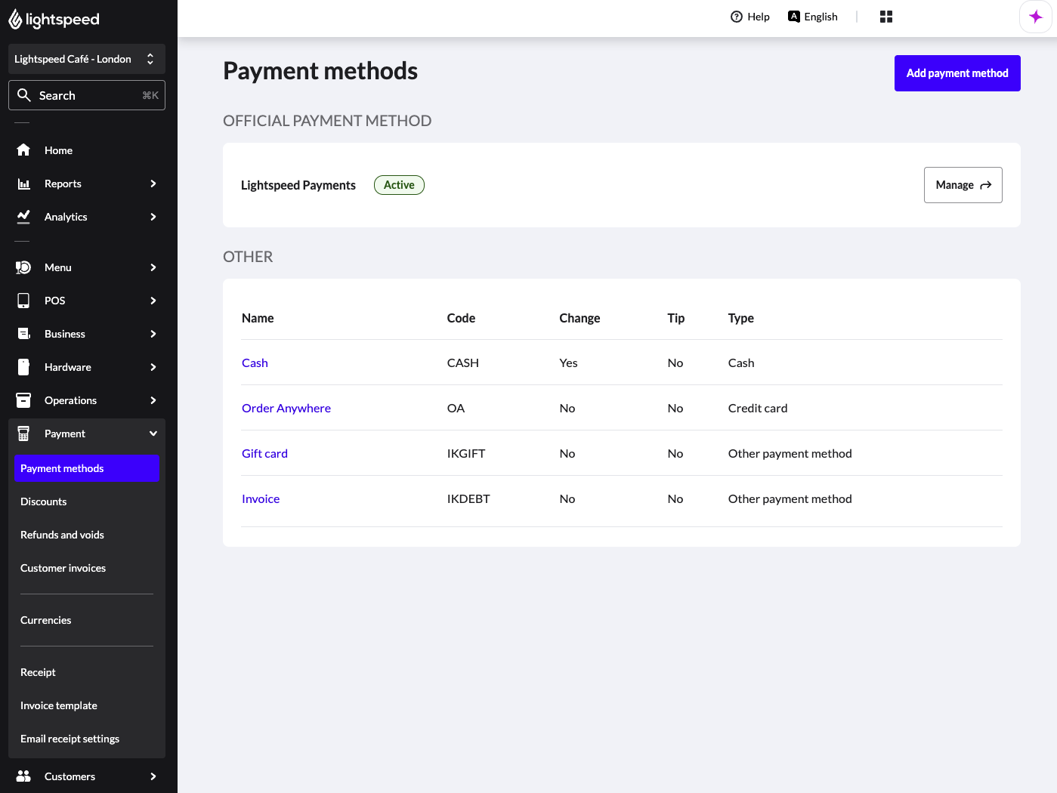Image resolution: width=1057 pixels, height=793 pixels.
Task: Open the Cash payment method
Action: (x=255, y=363)
